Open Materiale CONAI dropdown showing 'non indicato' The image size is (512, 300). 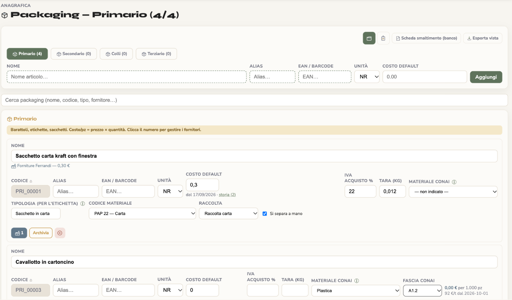point(453,192)
